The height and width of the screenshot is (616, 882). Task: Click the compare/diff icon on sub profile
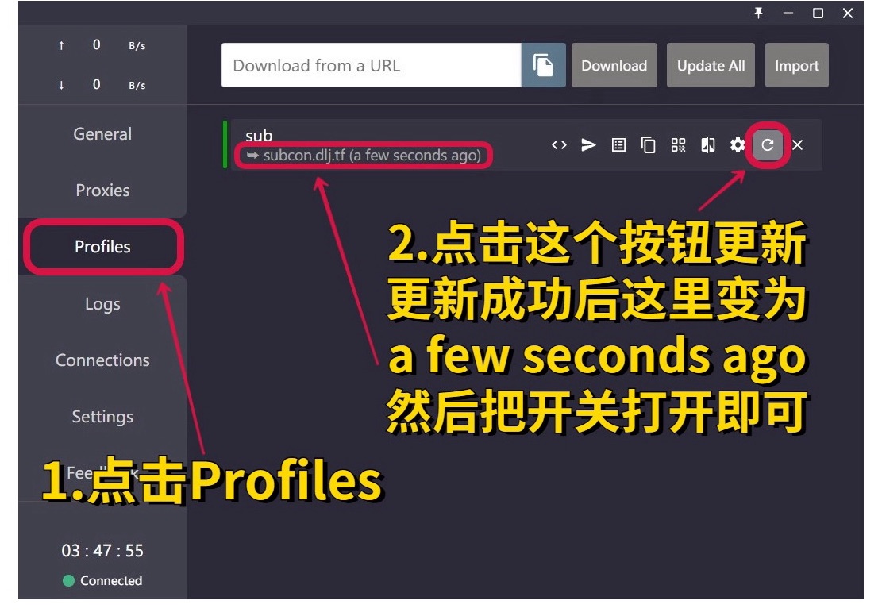707,144
